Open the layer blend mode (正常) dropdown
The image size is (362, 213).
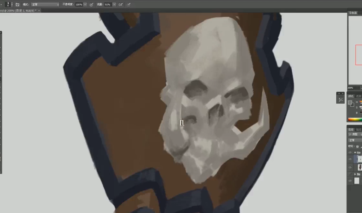pos(355,140)
